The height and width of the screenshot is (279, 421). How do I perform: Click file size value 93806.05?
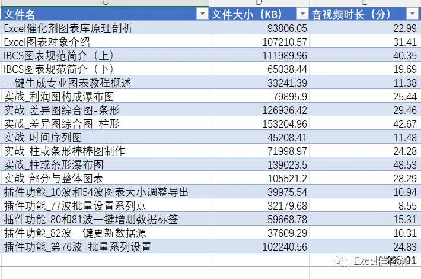point(287,28)
